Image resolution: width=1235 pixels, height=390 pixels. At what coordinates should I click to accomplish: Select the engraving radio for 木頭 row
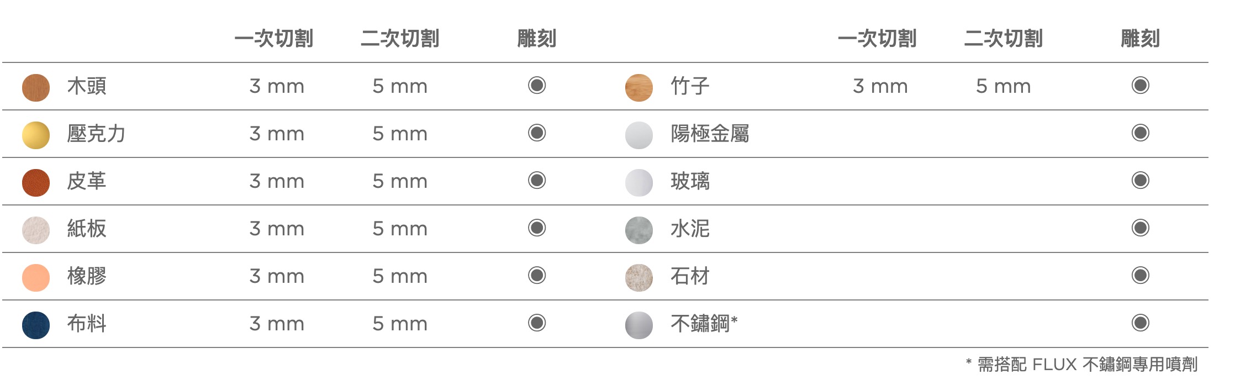pyautogui.click(x=537, y=85)
